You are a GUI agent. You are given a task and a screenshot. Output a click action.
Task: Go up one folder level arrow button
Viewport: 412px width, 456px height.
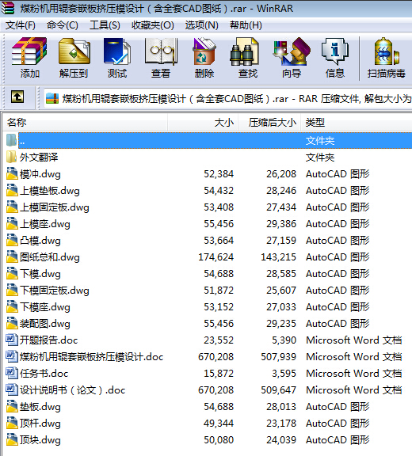pyautogui.click(x=17, y=97)
